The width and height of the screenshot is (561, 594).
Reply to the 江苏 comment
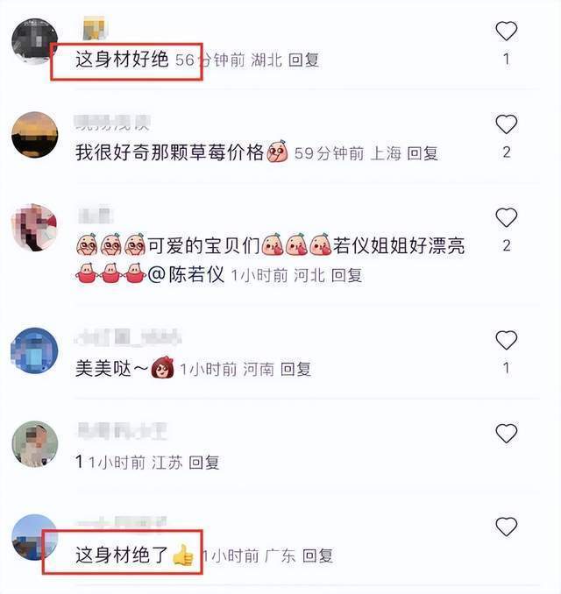point(204,463)
